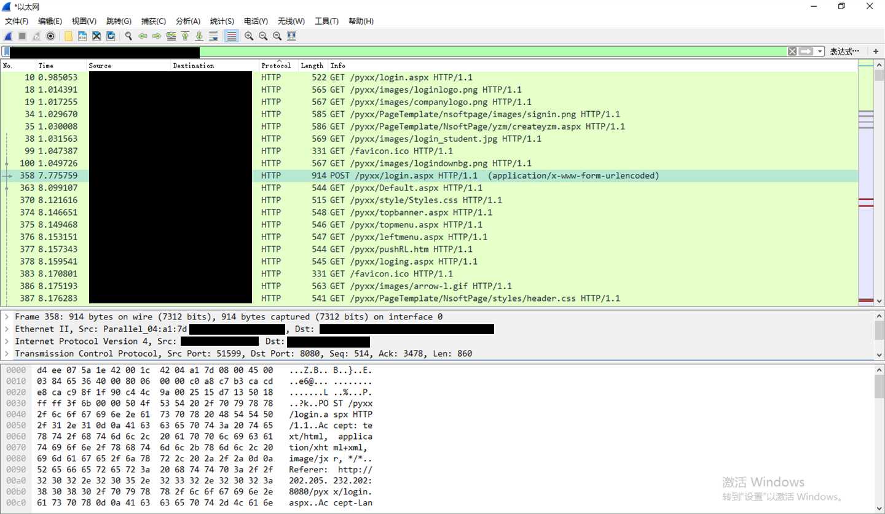
Task: Reload this capture file
Action: (x=111, y=36)
